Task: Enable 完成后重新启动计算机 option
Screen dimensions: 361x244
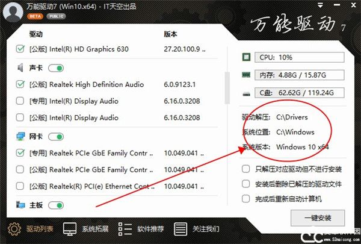Action: pyautogui.click(x=245, y=199)
